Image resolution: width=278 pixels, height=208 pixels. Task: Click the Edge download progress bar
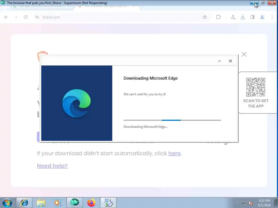(x=172, y=120)
